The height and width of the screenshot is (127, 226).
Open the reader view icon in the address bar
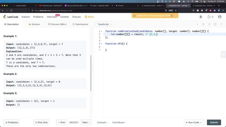[166, 11]
